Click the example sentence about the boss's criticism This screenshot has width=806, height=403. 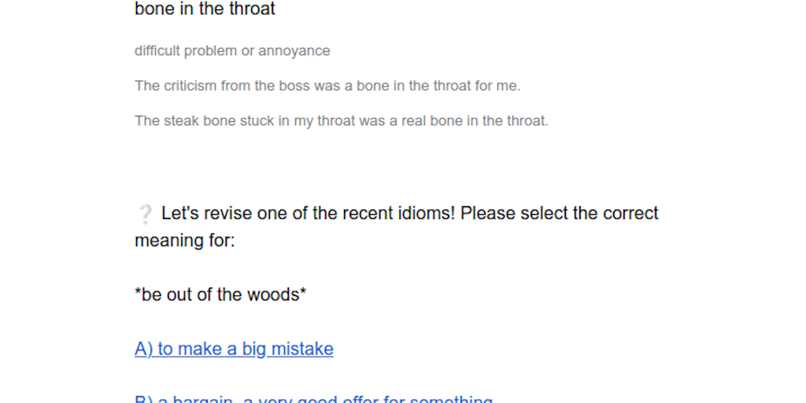coord(327,86)
